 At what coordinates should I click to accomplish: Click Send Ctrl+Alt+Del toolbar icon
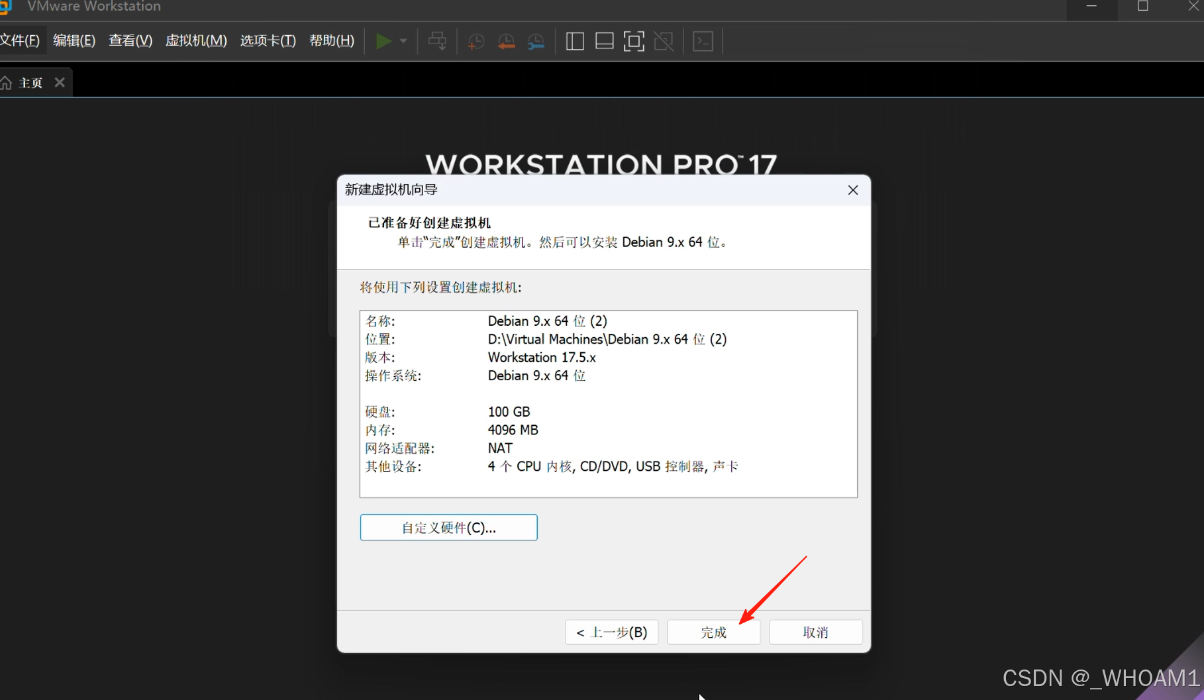coord(437,41)
